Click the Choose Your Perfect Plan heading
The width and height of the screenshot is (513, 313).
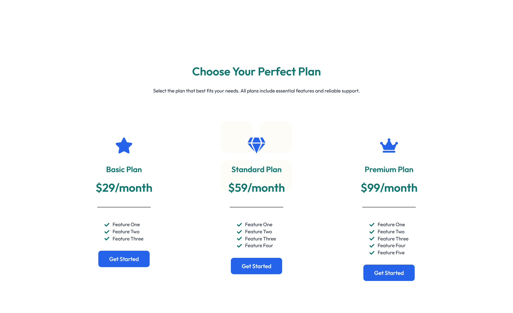pyautogui.click(x=256, y=72)
